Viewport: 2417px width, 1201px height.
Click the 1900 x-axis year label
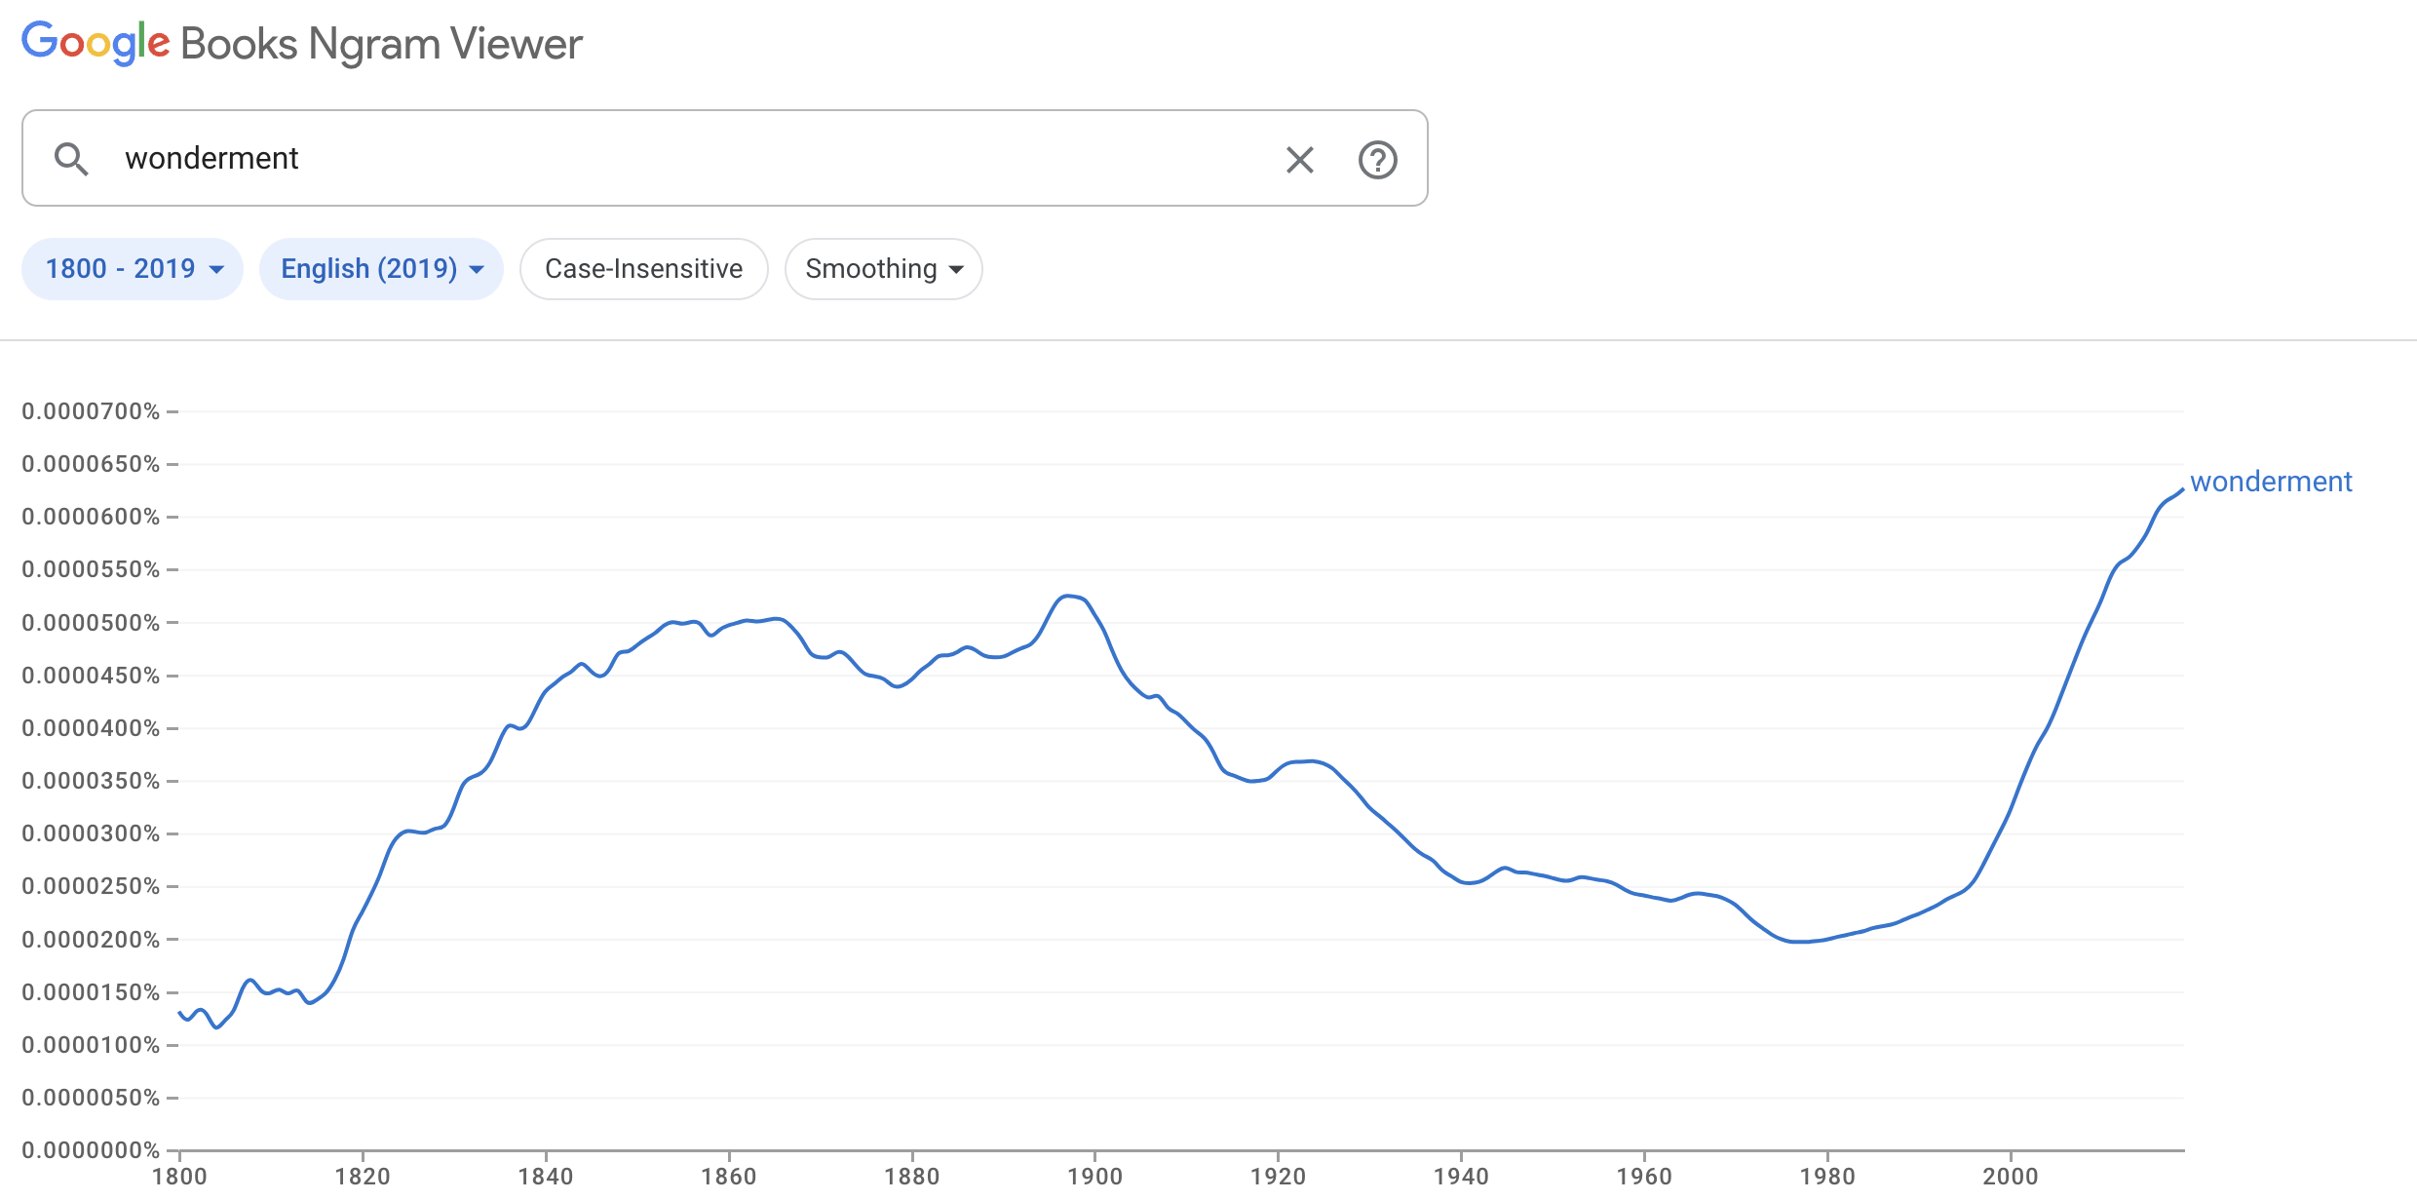tap(1094, 1177)
